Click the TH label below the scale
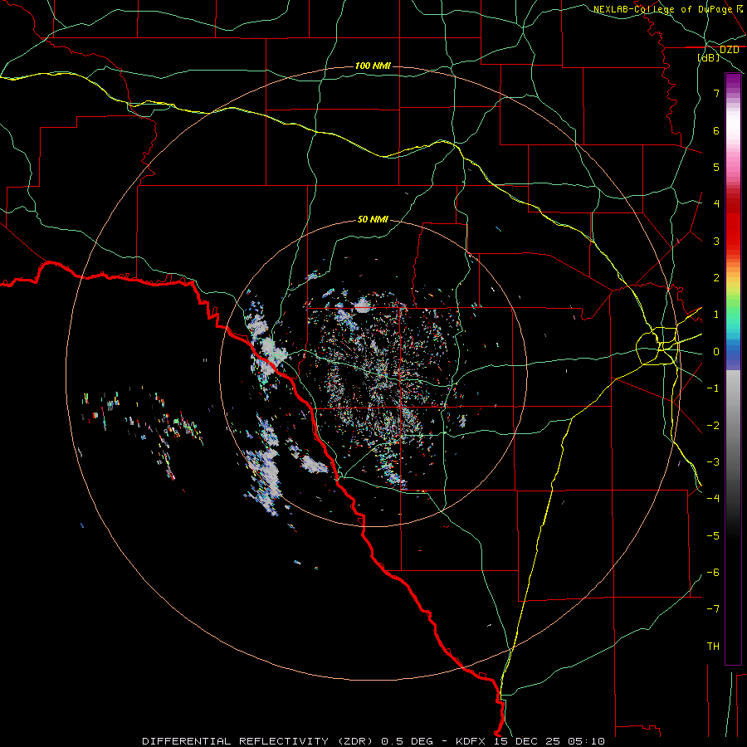Screen dimensions: 747x747 coord(713,647)
